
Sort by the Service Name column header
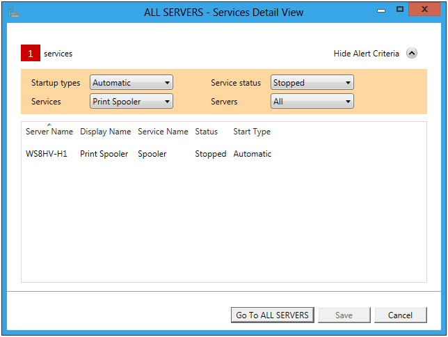point(163,132)
